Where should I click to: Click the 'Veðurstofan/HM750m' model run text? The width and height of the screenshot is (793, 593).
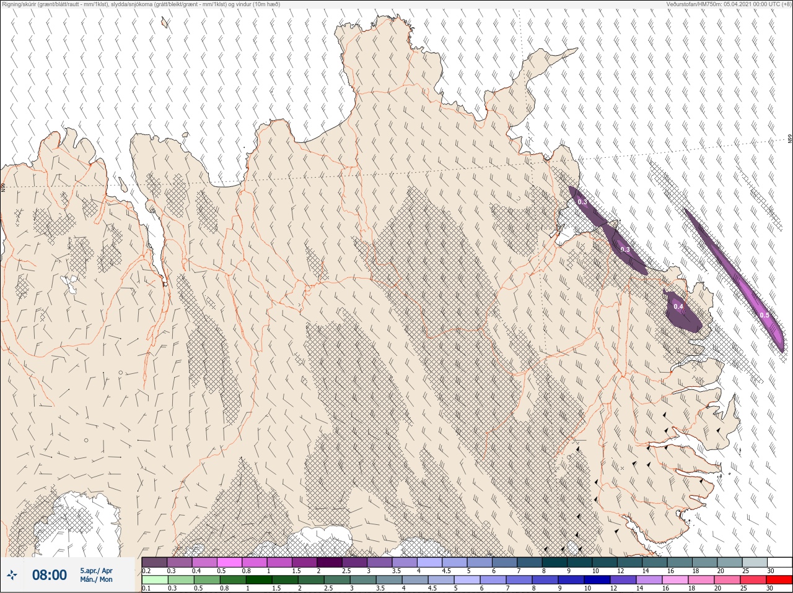pos(695,4)
